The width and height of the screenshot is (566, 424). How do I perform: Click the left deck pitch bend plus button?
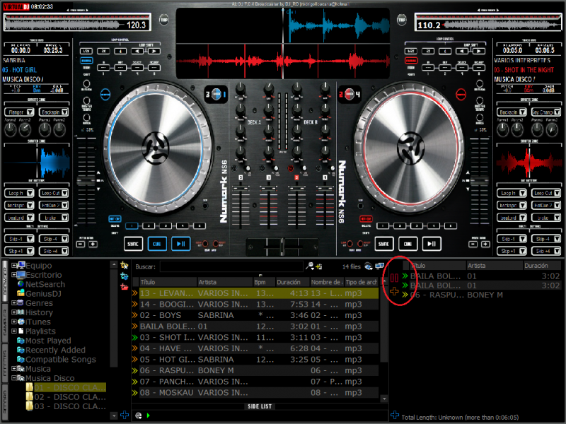92,244
